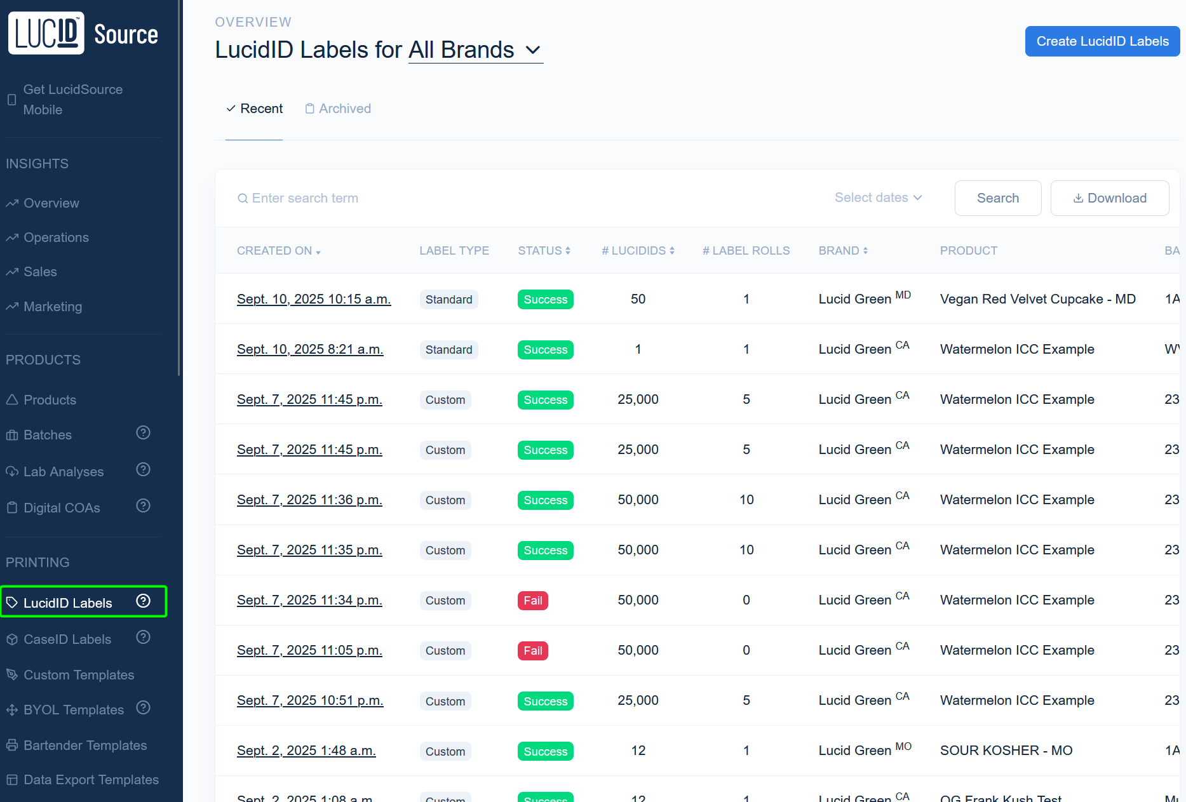Viewport: 1186px width, 802px height.
Task: Click inside the search term field
Action: click(x=381, y=197)
